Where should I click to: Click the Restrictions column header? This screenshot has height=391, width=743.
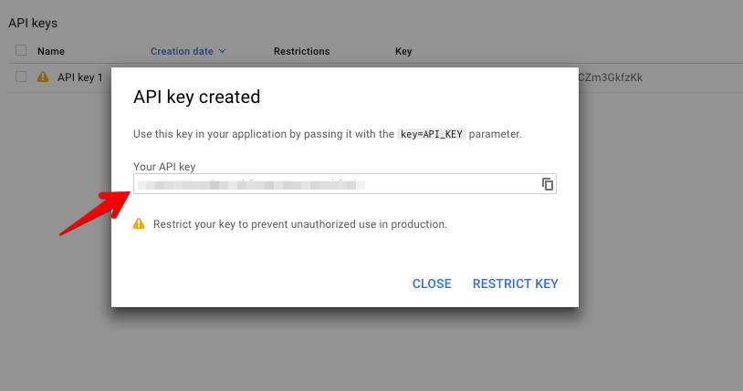click(301, 52)
